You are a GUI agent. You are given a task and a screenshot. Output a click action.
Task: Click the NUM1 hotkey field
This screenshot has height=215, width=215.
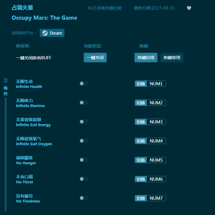(156, 84)
